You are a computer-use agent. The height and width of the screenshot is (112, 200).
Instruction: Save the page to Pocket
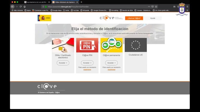pyautogui.click(x=153, y=6)
